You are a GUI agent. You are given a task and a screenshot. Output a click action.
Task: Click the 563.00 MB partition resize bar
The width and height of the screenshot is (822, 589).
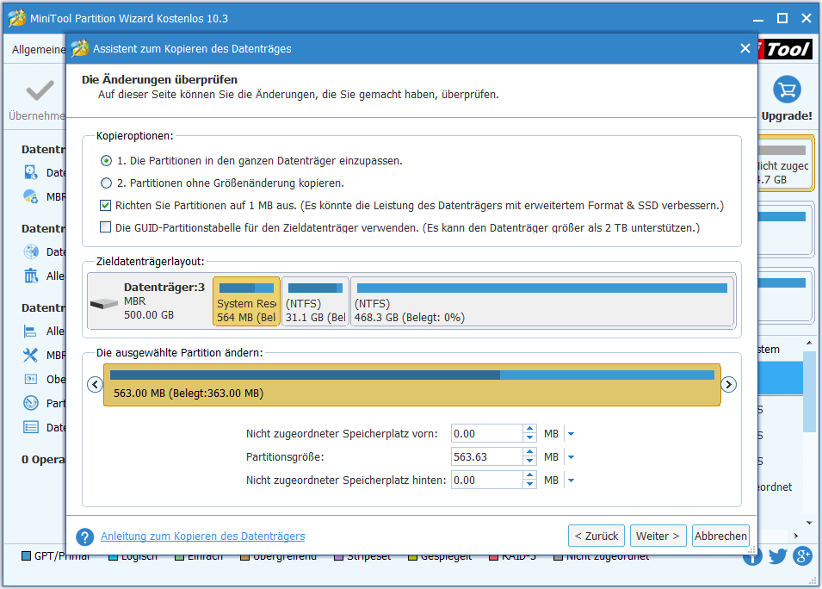412,384
